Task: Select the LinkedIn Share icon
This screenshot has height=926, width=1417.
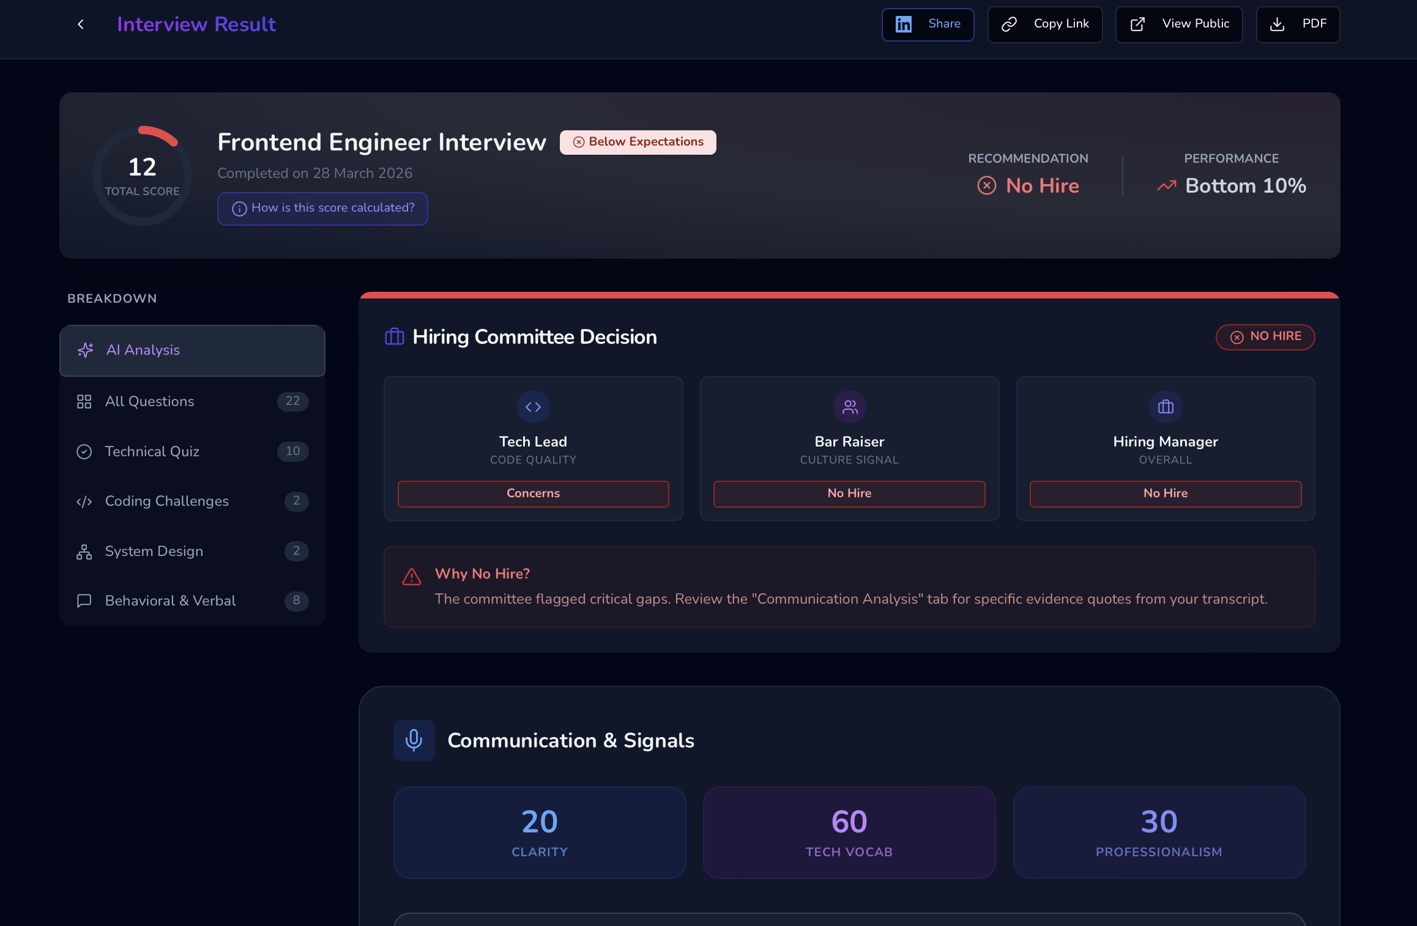Action: (904, 24)
